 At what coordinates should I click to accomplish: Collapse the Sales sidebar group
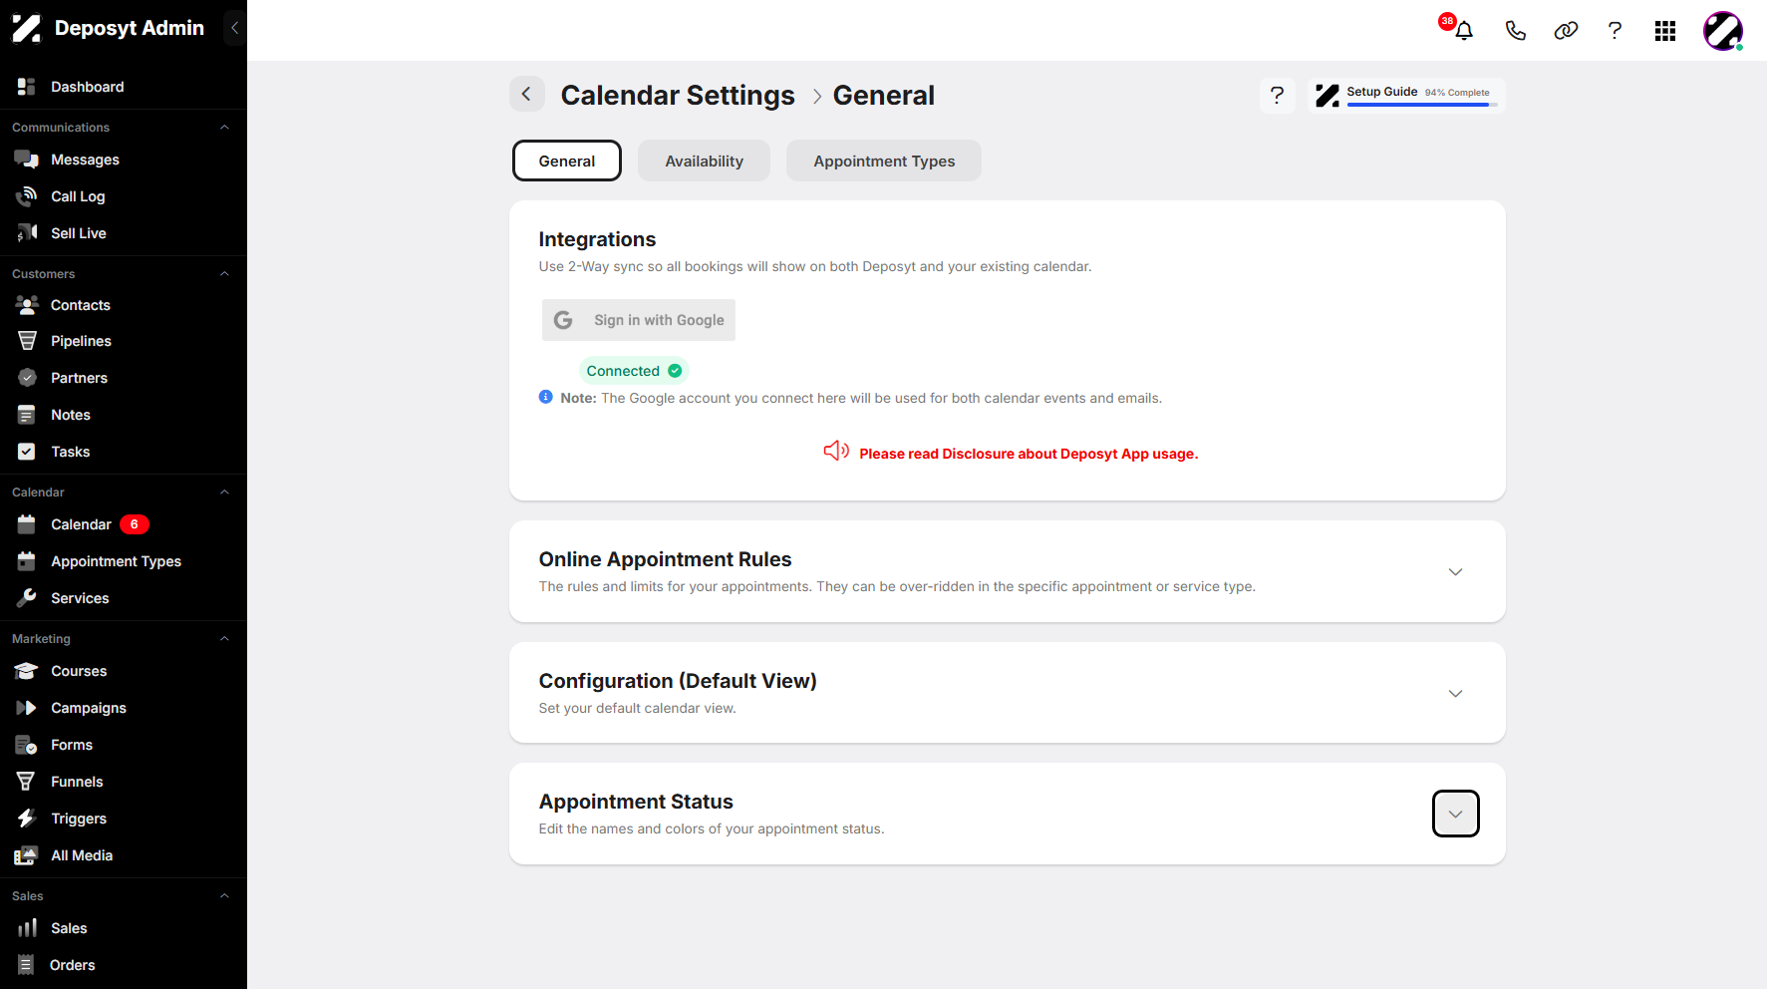point(224,896)
